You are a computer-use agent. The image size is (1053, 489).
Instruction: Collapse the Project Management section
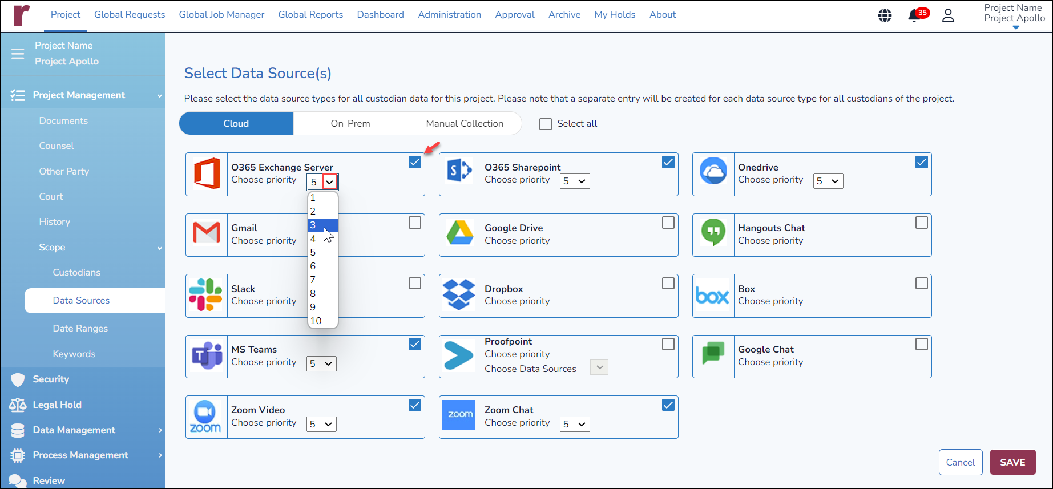[x=160, y=96]
